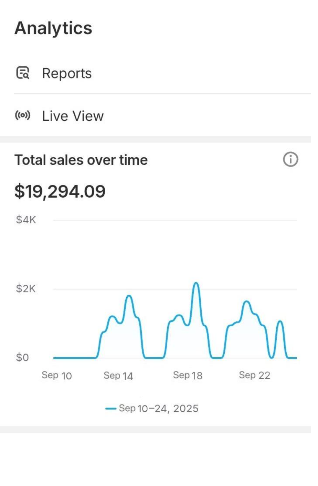Select the Live View menu label
The image size is (318, 486).
(x=73, y=116)
